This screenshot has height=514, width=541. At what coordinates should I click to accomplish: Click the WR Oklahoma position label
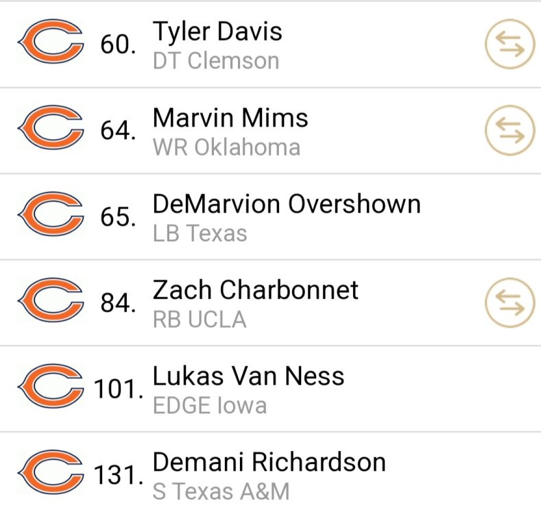tap(226, 147)
